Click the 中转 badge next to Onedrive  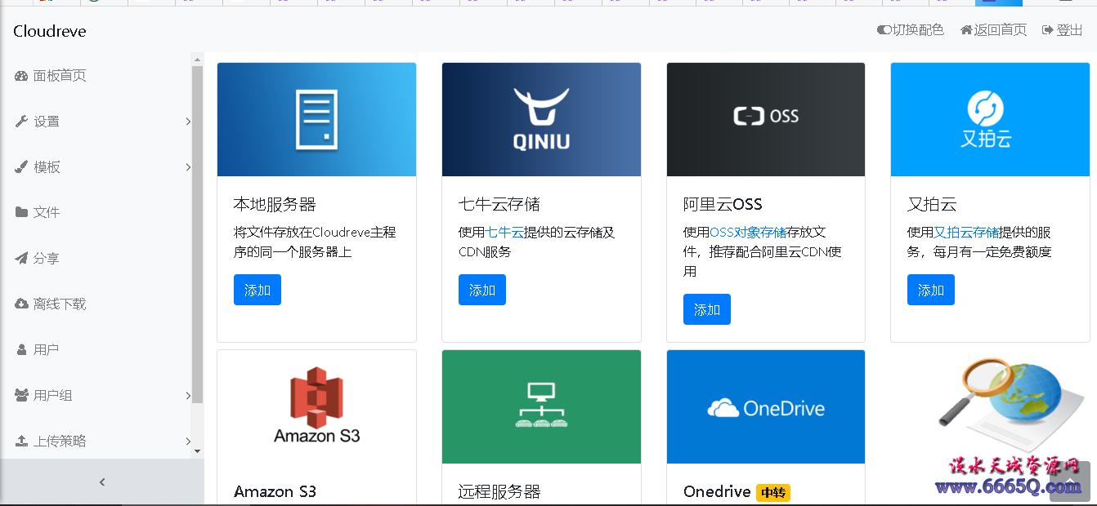(x=773, y=493)
